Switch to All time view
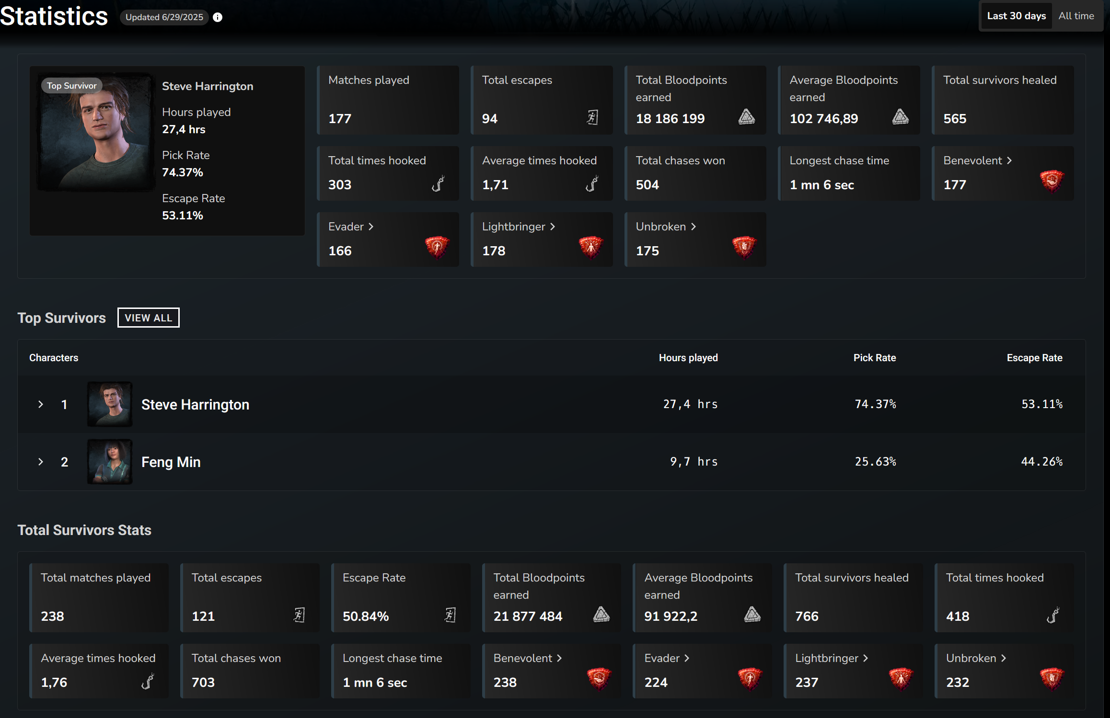The image size is (1110, 718). [1076, 16]
